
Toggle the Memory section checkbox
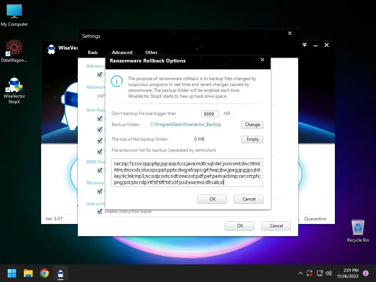click(100, 191)
